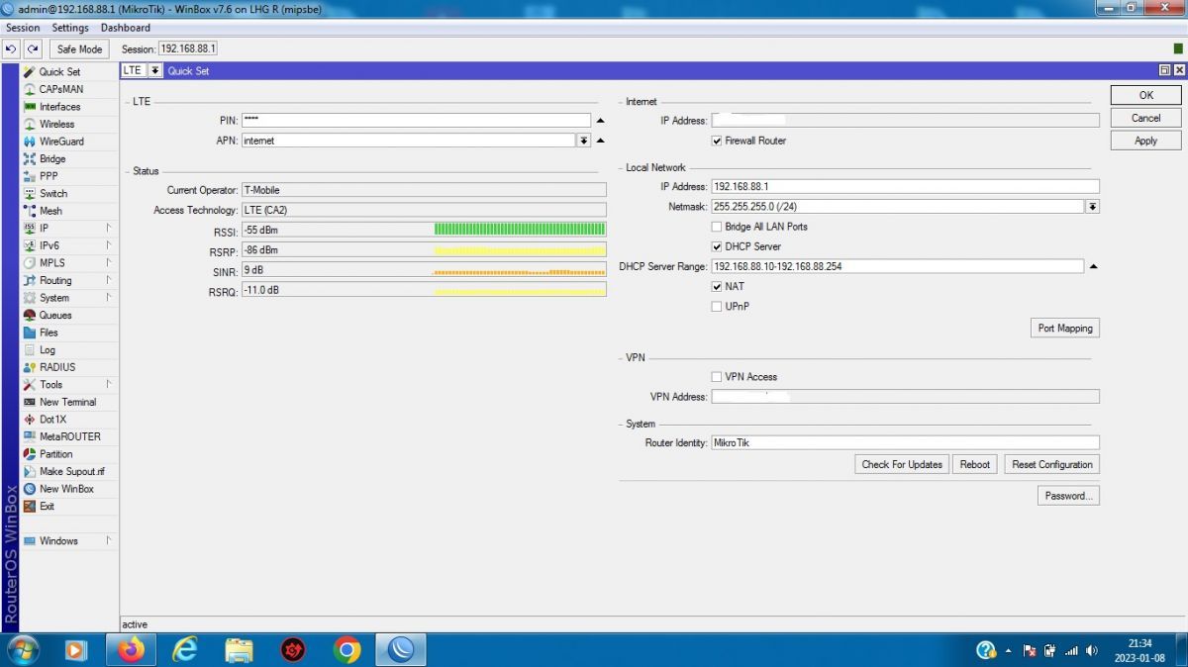Open the LTE mode dropdown in Quick Set
Image resolution: width=1188 pixels, height=667 pixels.
pos(155,71)
